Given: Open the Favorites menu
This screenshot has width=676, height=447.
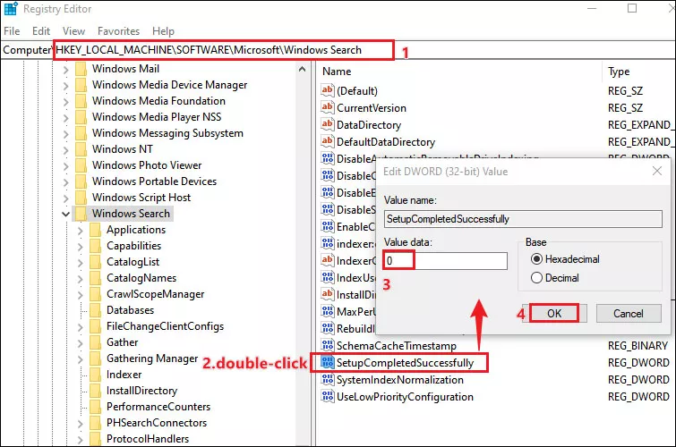Looking at the screenshot, I should [x=118, y=31].
